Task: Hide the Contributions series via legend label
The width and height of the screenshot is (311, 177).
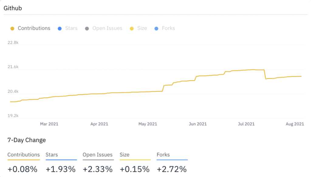Action: tap(34, 28)
